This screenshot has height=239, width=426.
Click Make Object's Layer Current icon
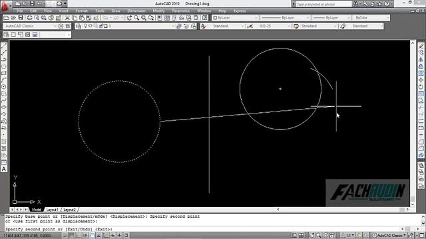179,26
